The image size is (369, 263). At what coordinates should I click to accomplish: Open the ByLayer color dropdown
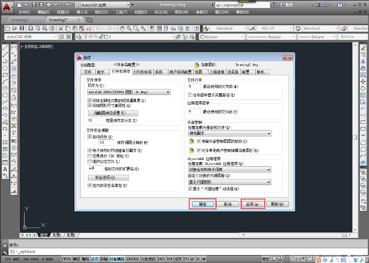click(222, 37)
